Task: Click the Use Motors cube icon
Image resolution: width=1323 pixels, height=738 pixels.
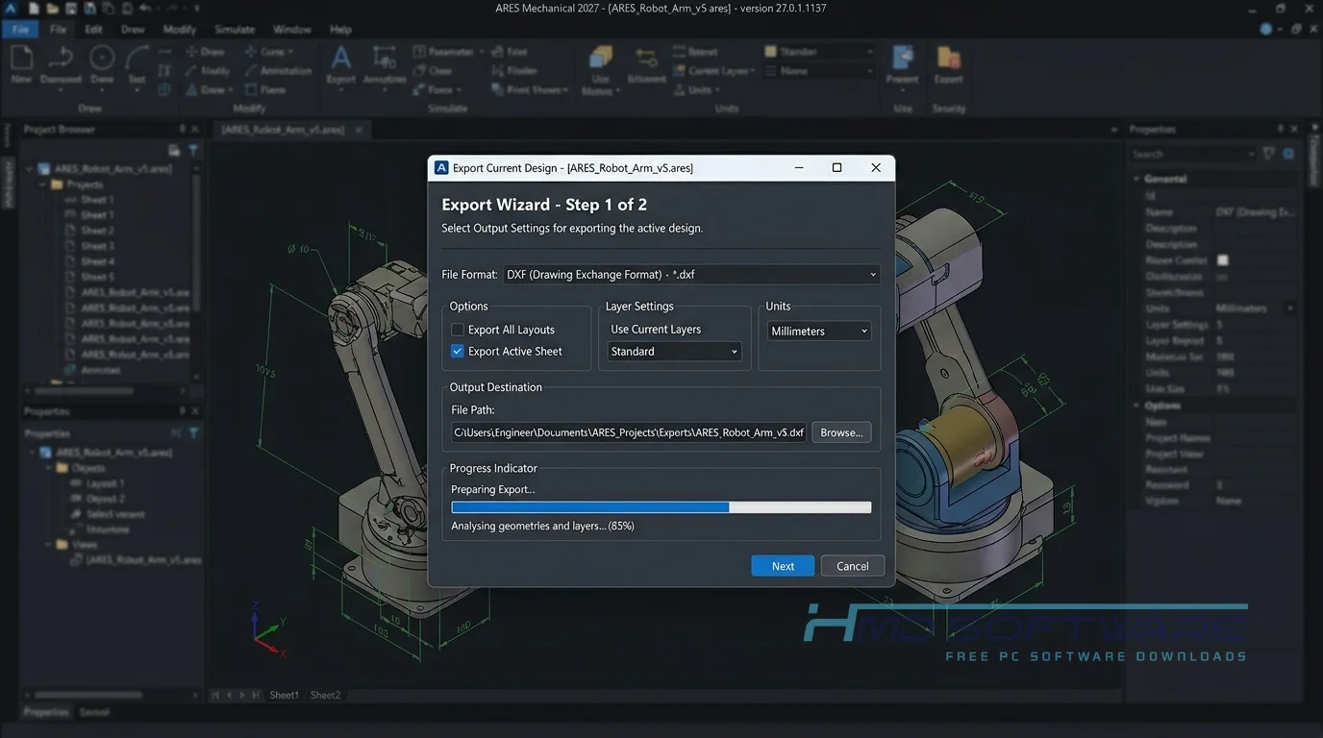Action: (601, 58)
